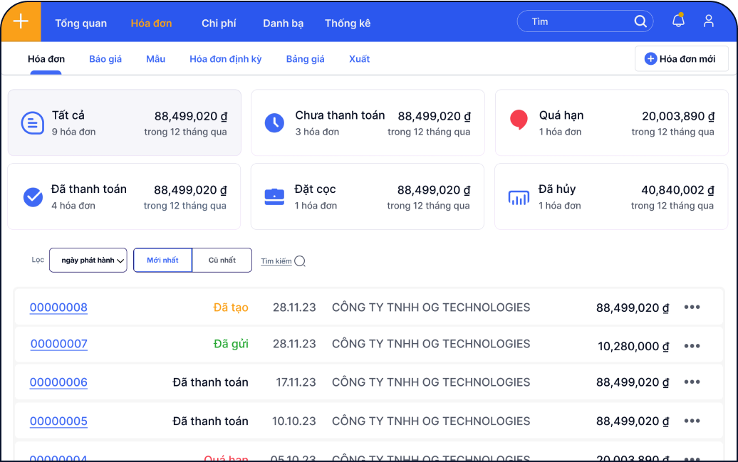This screenshot has height=462, width=738.
Task: Open three-dot options for invoice 00000007
Action: coord(692,346)
